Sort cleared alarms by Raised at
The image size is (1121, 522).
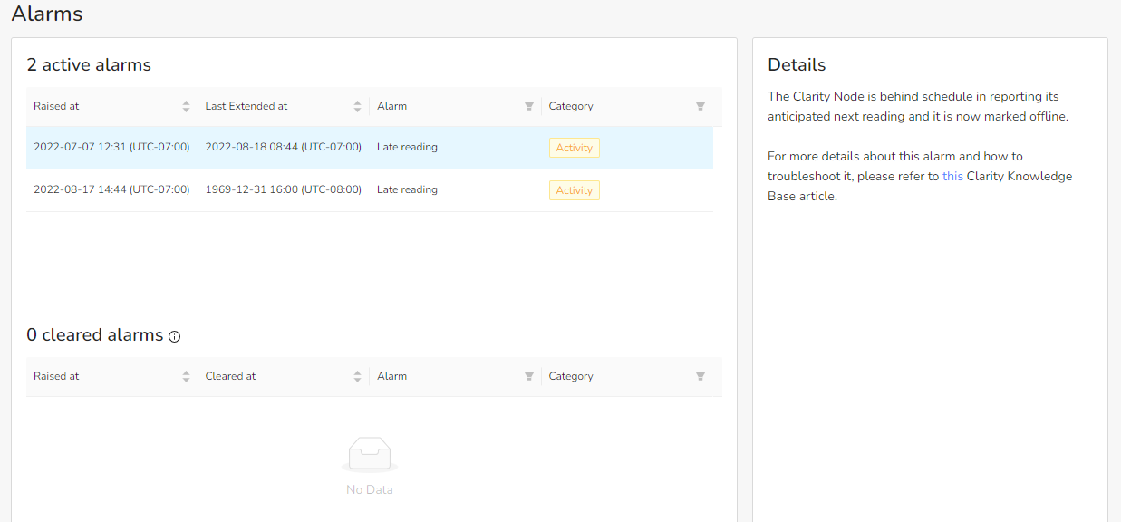(186, 376)
